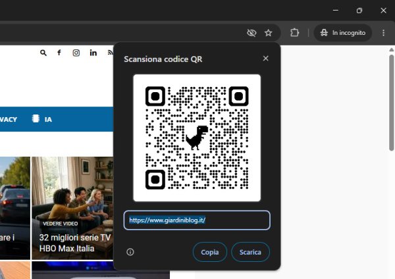Open the Facebook icon link

pos(59,53)
